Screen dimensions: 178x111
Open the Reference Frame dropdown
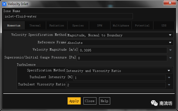click(x=120, y=43)
